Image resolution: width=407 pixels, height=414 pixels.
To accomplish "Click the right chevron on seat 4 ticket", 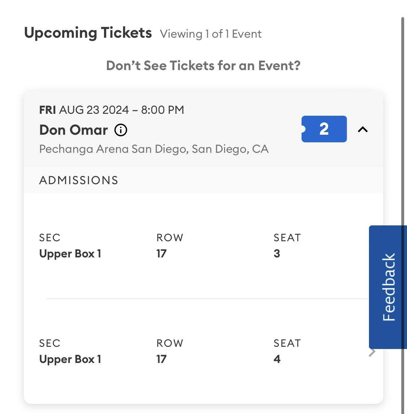I will (372, 352).
